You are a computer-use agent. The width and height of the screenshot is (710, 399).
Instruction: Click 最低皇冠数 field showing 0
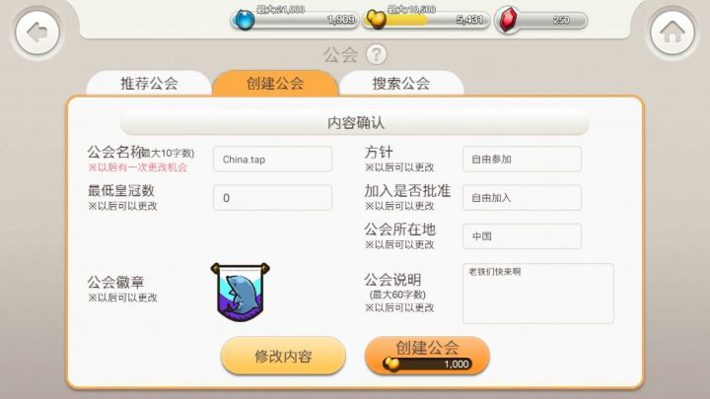(272, 198)
